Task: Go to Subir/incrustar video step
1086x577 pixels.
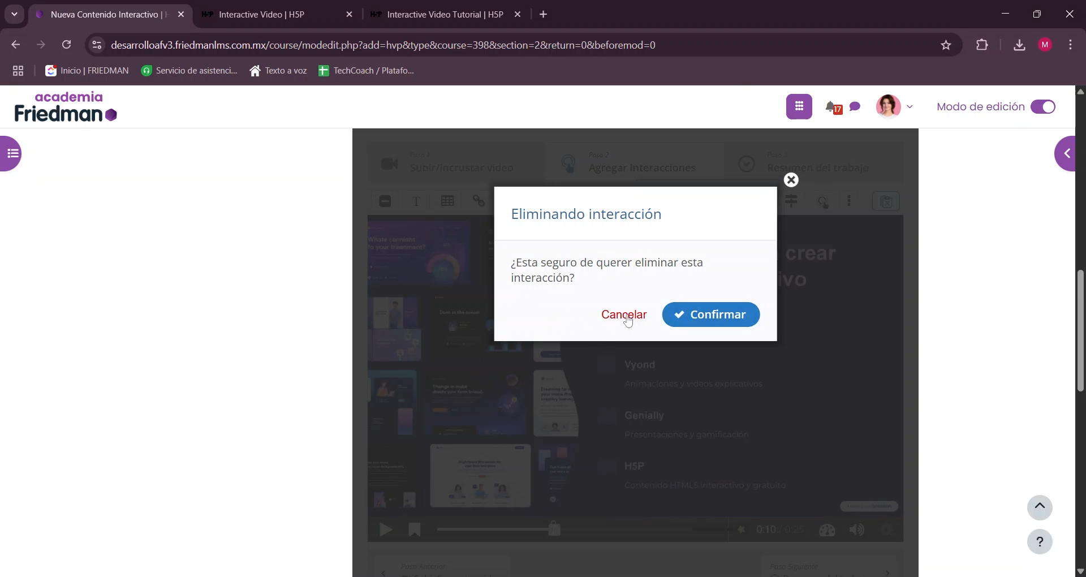Action: pyautogui.click(x=456, y=162)
